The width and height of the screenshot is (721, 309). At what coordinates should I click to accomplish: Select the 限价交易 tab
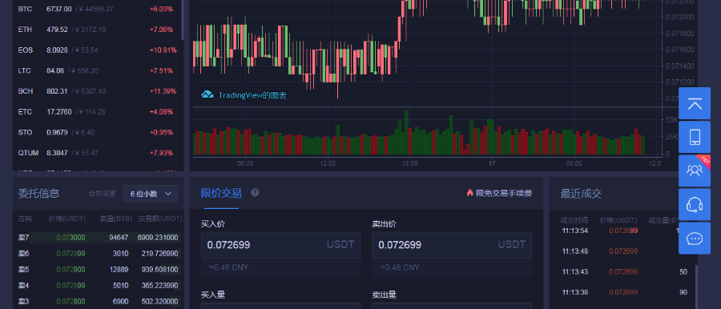[x=221, y=193]
